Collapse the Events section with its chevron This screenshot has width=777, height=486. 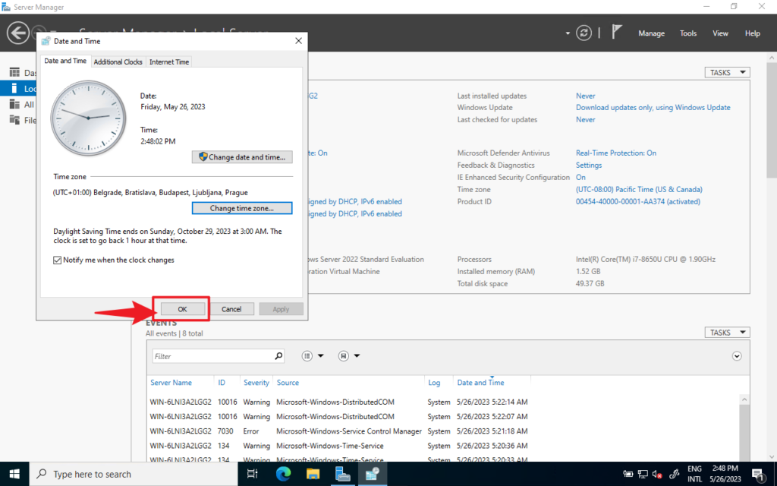pyautogui.click(x=736, y=355)
